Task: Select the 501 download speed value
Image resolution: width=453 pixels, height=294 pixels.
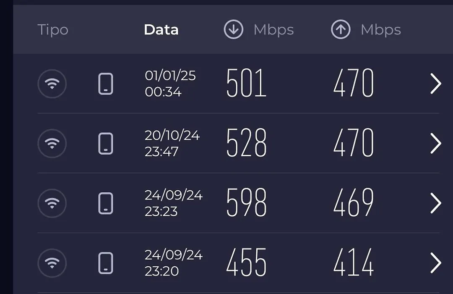Action: click(x=246, y=83)
